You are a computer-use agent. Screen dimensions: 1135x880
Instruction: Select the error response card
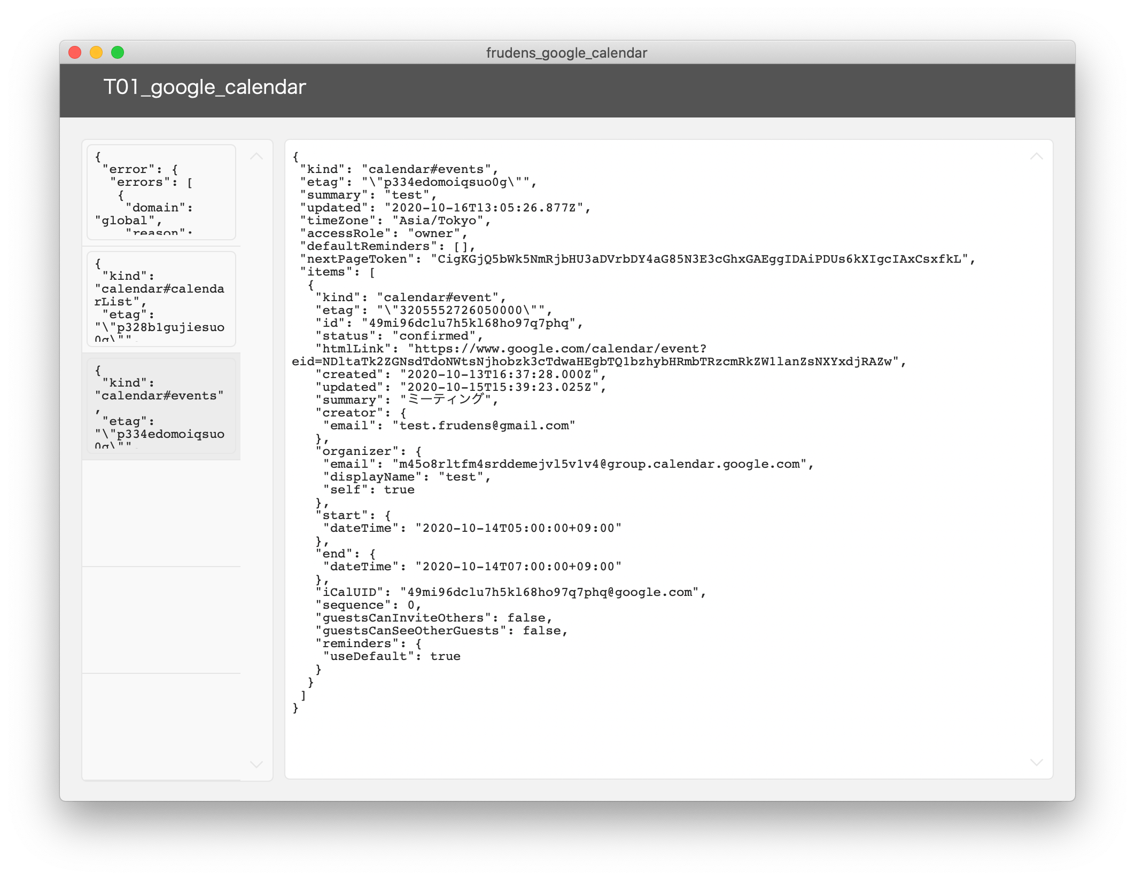pyautogui.click(x=161, y=193)
